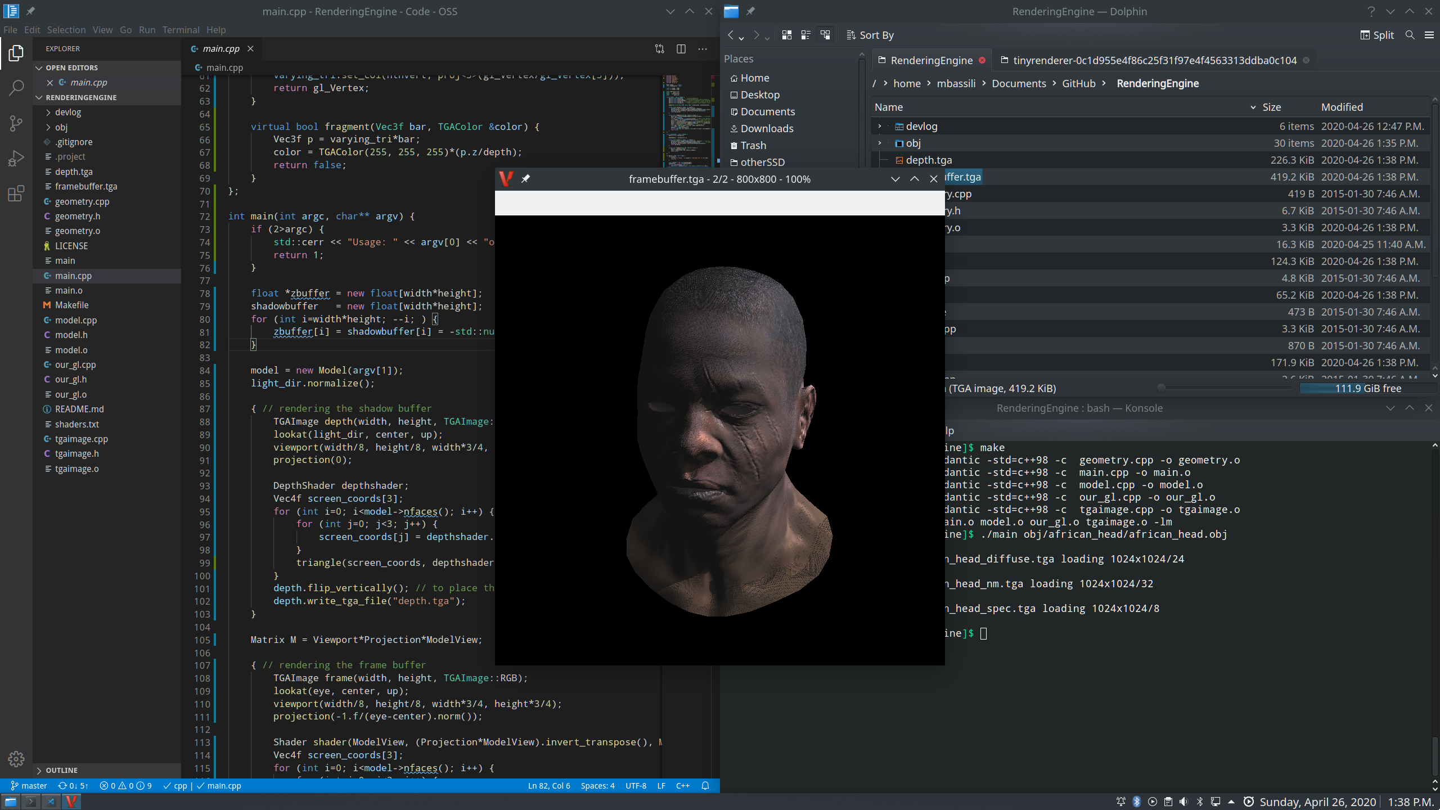
Task: Show hidden system tray icons arrow
Action: point(1231,802)
